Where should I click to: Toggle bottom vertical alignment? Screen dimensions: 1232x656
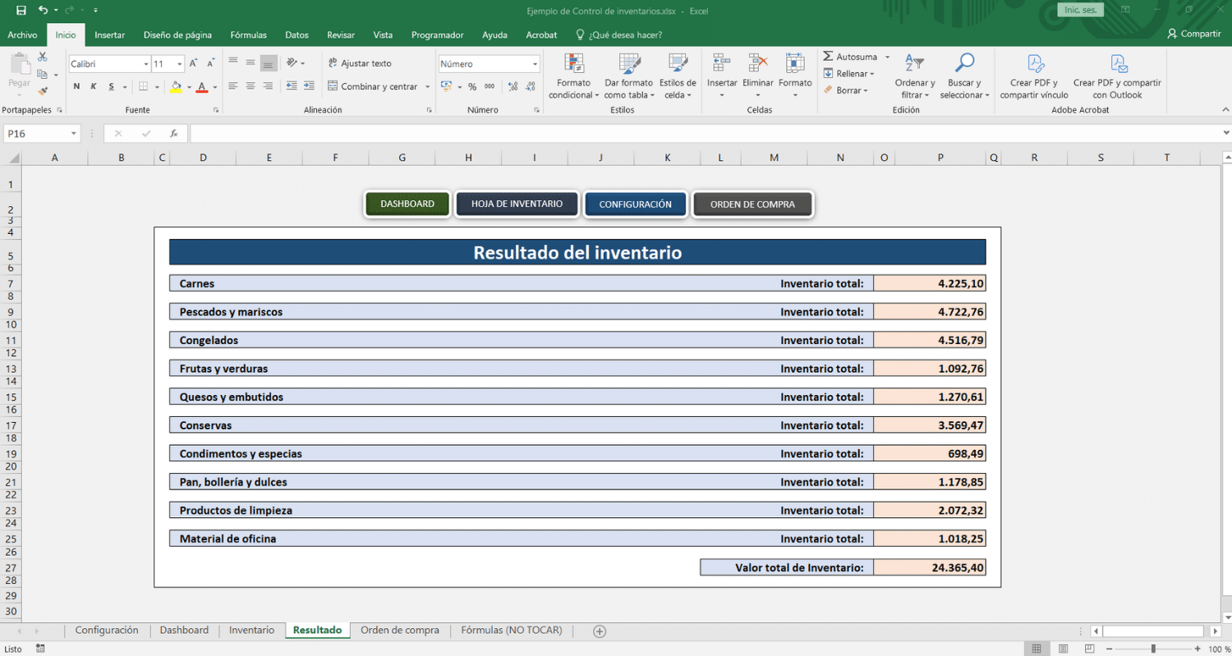click(269, 62)
